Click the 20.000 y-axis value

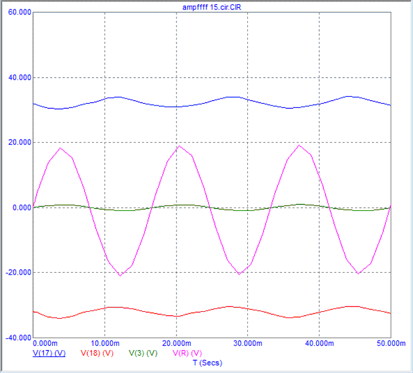click(19, 143)
